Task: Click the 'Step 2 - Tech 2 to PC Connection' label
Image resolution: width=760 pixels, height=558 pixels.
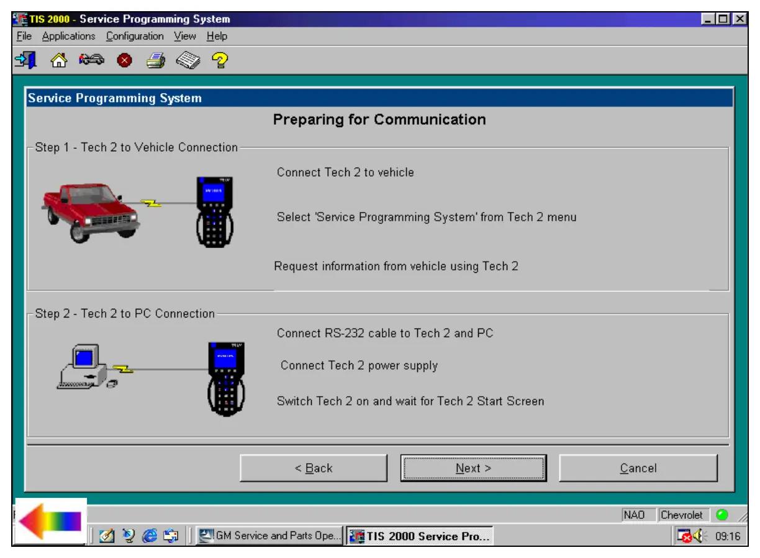Action: 125,314
